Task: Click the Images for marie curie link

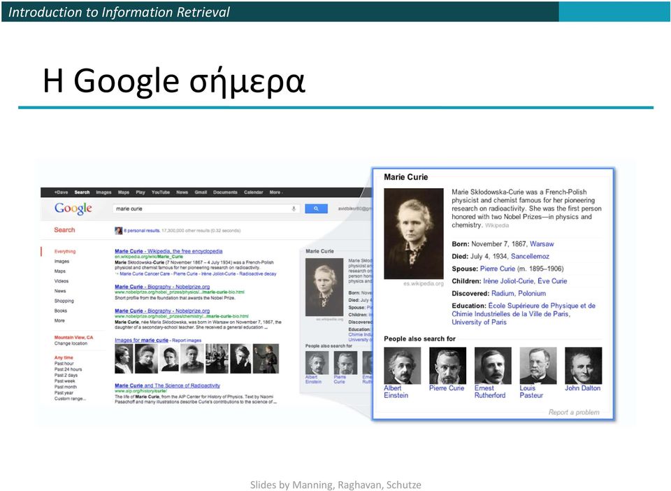Action: [142, 340]
